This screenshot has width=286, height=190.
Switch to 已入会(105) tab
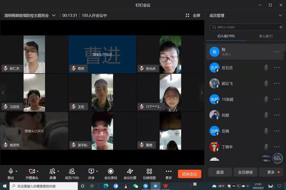point(226,36)
